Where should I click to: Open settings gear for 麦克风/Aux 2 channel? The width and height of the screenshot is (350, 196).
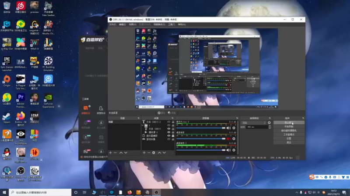[234, 128]
